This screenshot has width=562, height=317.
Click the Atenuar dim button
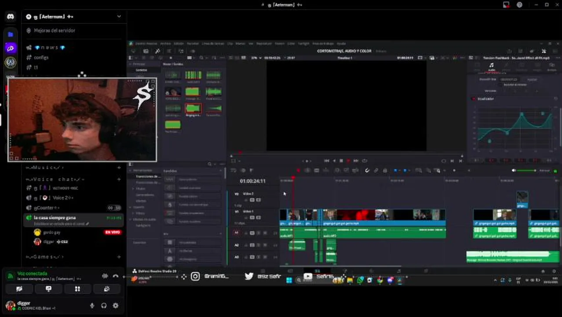(x=544, y=170)
